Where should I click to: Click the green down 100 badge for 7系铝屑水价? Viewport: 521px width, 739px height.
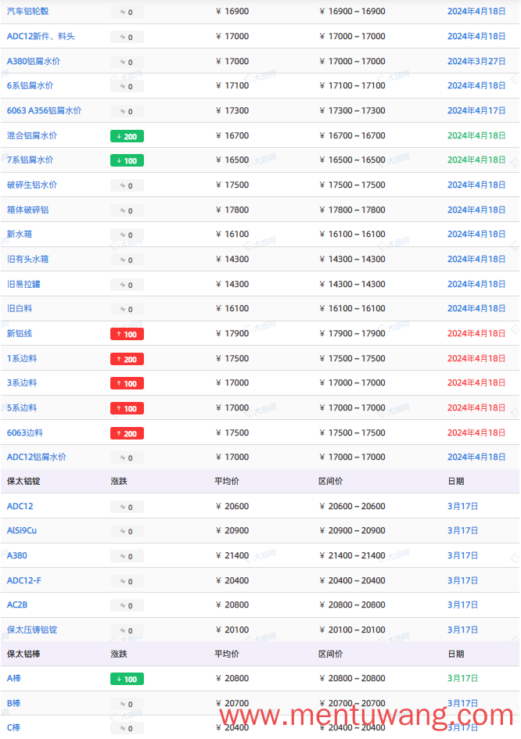127,161
